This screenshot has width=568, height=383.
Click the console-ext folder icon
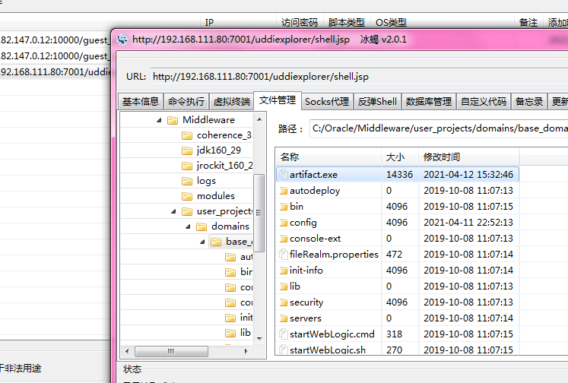click(x=284, y=239)
